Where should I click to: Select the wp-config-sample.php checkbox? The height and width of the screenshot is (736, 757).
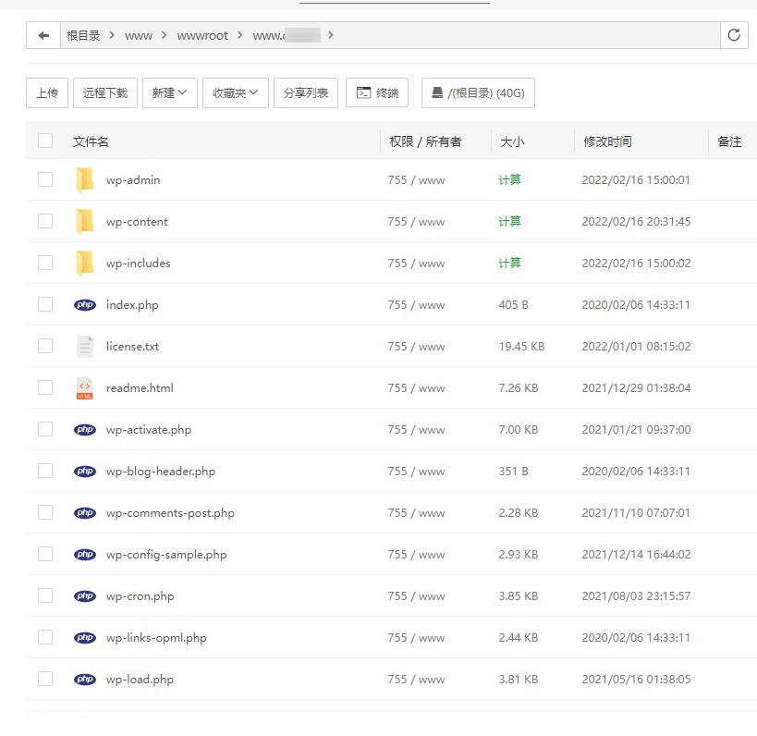[x=45, y=554]
